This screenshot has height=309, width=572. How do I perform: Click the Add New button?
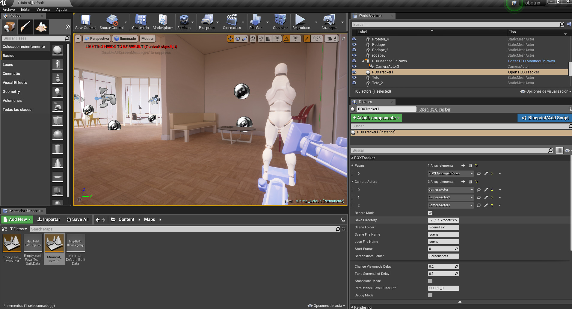click(x=17, y=219)
